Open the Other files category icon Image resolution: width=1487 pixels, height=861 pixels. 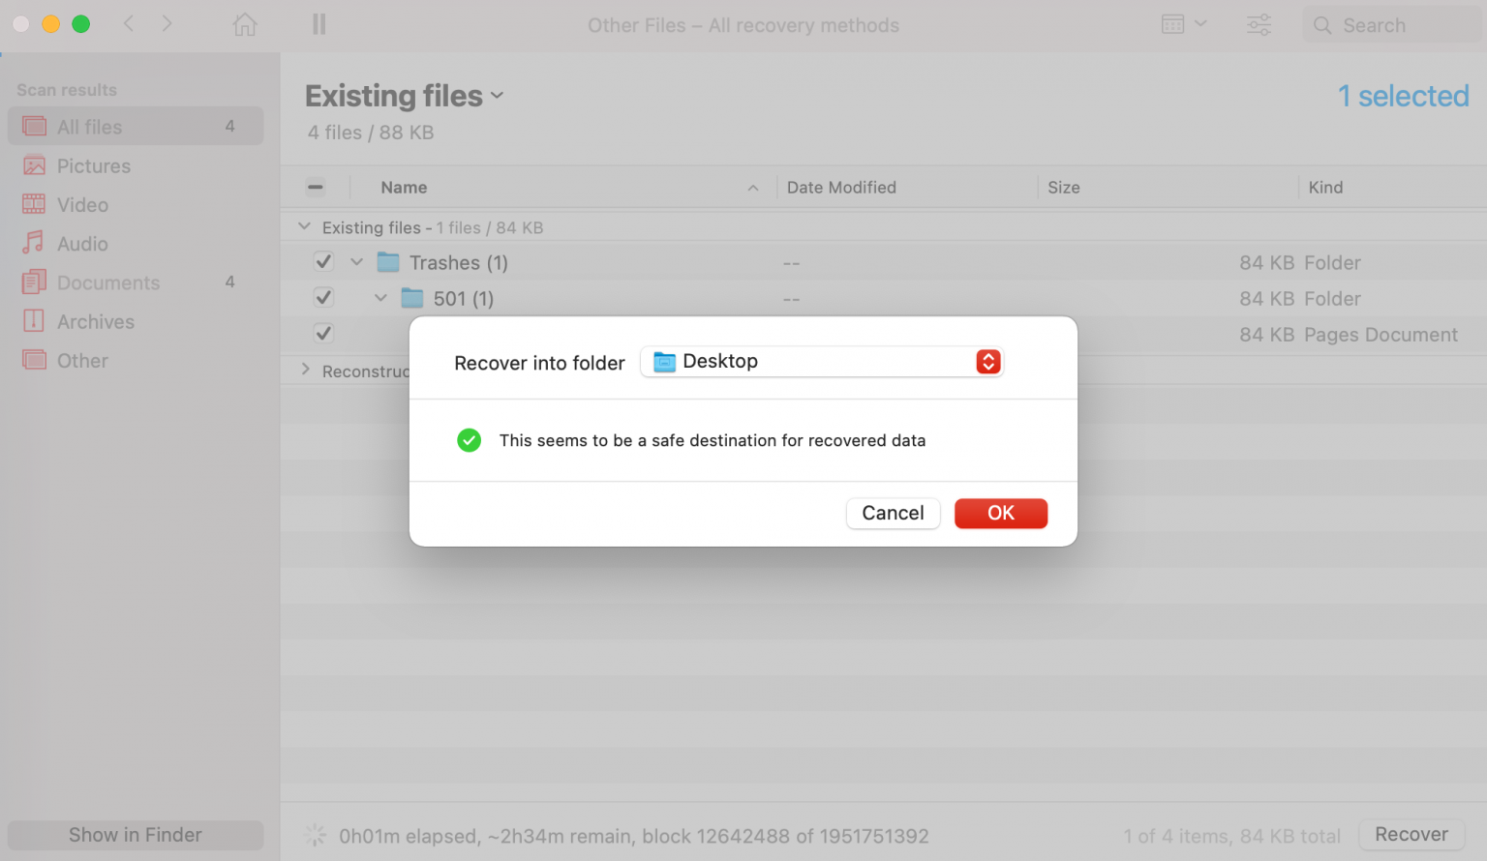(x=33, y=359)
